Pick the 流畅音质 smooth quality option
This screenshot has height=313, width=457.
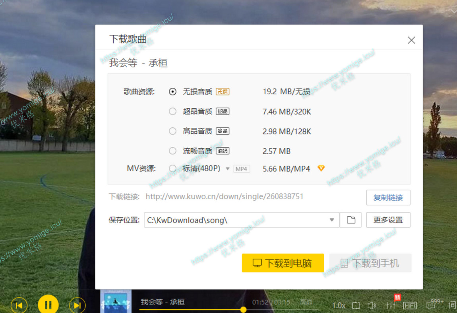click(x=172, y=151)
